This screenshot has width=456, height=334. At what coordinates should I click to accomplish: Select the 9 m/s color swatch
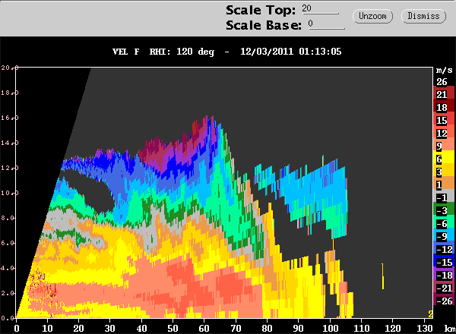click(444, 144)
